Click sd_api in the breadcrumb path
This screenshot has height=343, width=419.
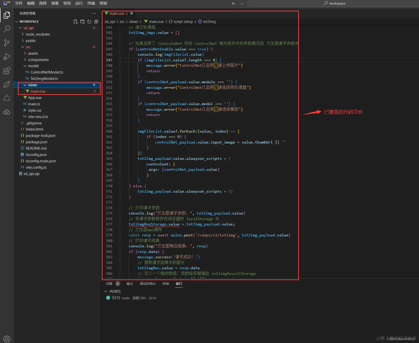pos(110,22)
